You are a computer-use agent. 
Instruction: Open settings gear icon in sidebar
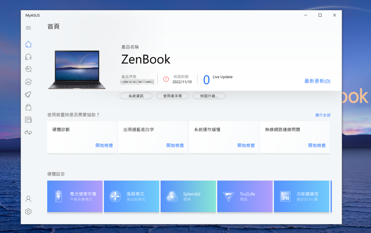pyautogui.click(x=28, y=212)
